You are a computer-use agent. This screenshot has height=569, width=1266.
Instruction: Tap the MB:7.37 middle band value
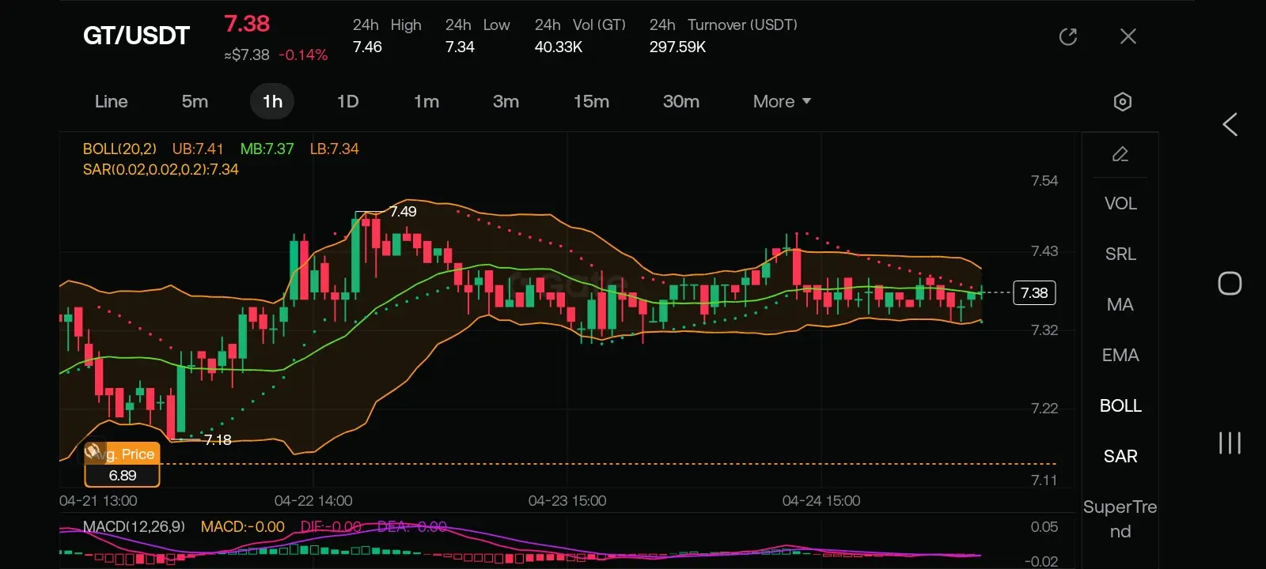click(267, 149)
